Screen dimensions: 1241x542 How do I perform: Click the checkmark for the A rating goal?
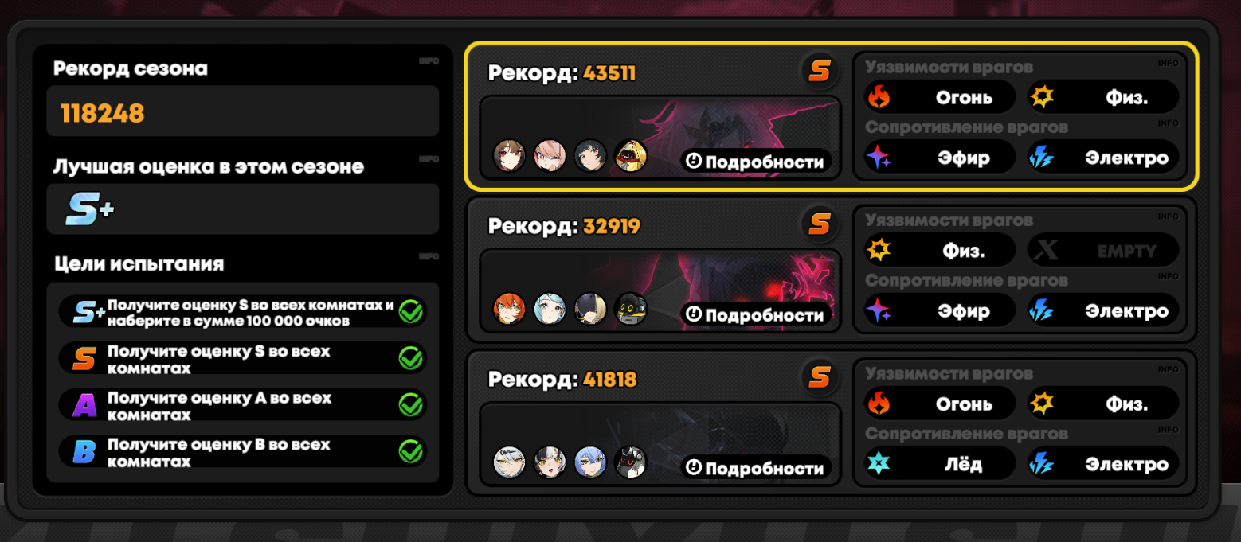pos(410,406)
